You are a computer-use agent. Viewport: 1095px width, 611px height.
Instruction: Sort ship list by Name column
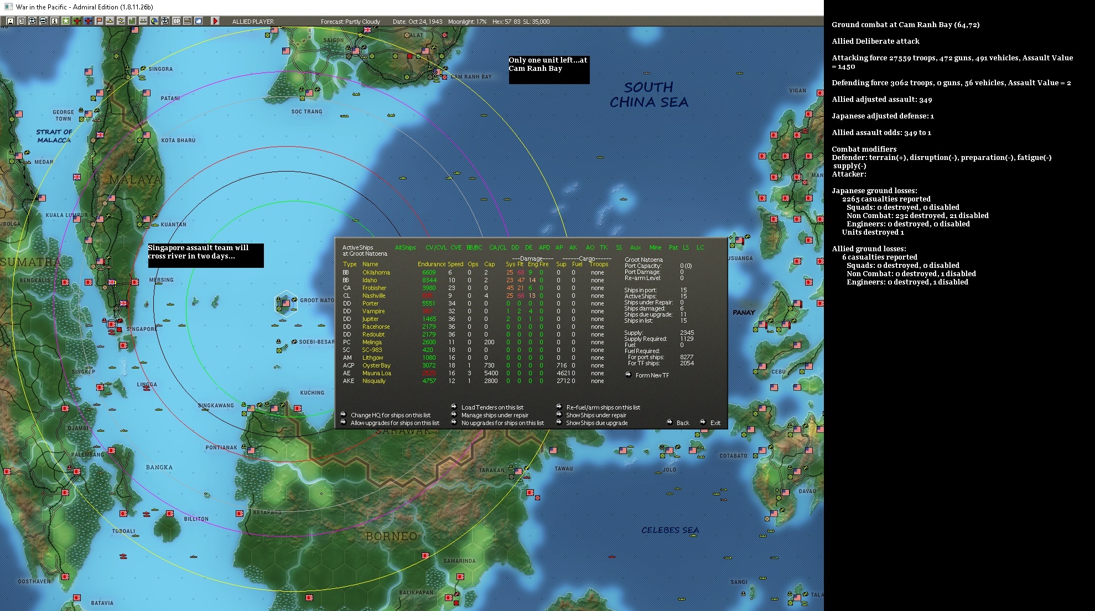pyautogui.click(x=370, y=265)
